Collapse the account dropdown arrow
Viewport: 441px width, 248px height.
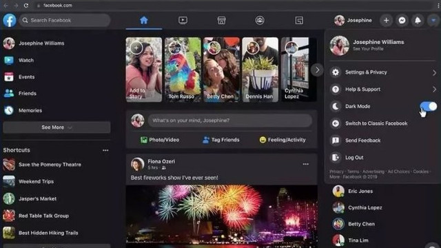tap(433, 20)
